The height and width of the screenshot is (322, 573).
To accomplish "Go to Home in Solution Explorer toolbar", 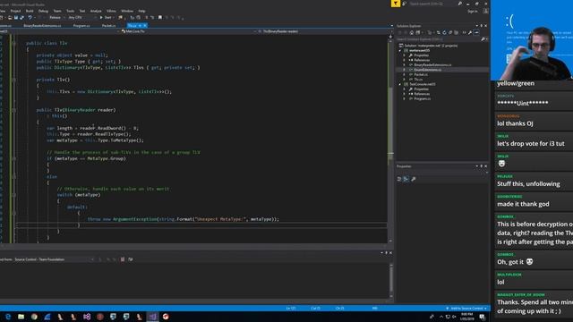I will pyautogui.click(x=412, y=32).
